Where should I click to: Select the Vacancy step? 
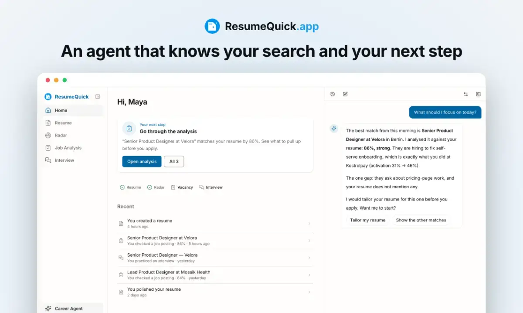[182, 187]
